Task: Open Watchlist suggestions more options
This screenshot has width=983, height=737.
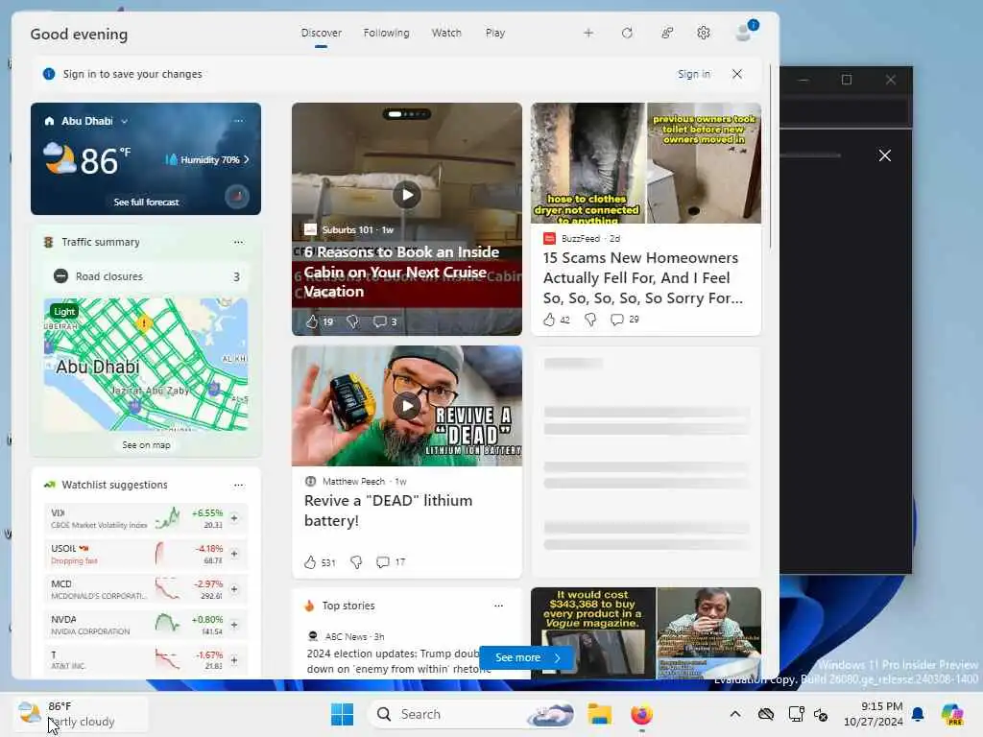Action: pyautogui.click(x=239, y=485)
